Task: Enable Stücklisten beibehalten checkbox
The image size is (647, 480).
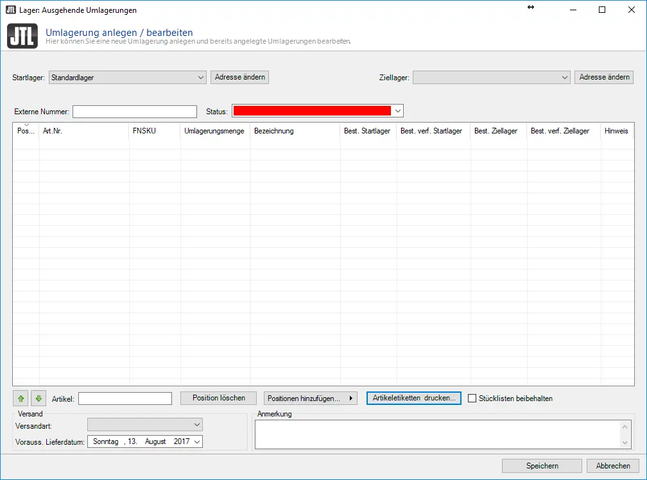Action: coord(472,399)
